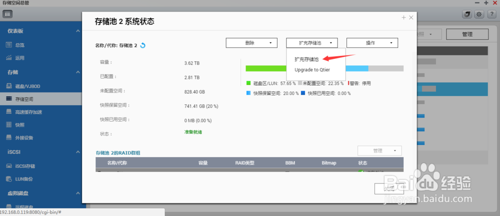Click the status text 准备就绪
This screenshot has width=500, height=216.
193,132
